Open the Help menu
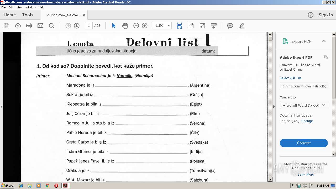The image size is (336, 189). [x=41, y=7]
